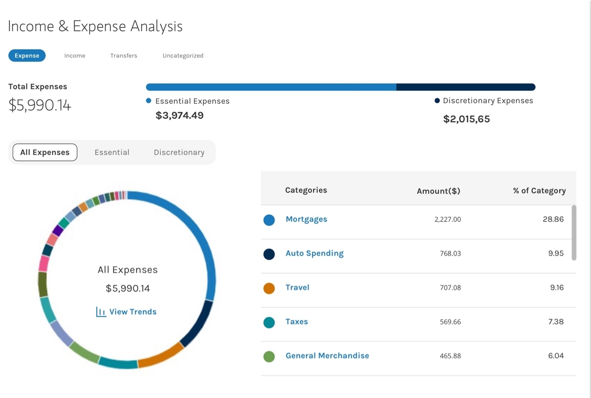Click the Travel category link

pyautogui.click(x=297, y=287)
